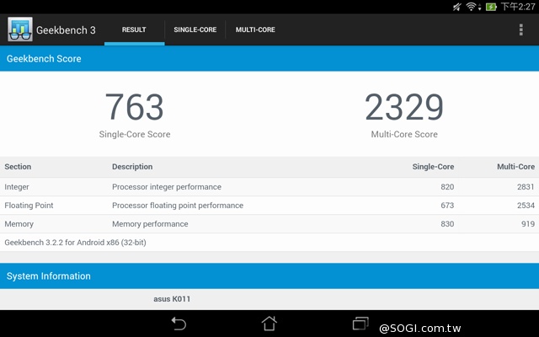Tap the asus K011 device name

pyautogui.click(x=173, y=299)
